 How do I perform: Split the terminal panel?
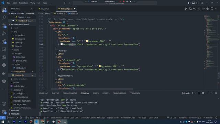click(199, 93)
